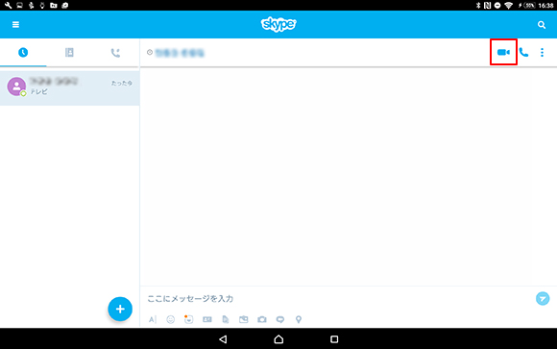Open the emoticon smiley picker
This screenshot has height=349, width=557.
point(171,319)
